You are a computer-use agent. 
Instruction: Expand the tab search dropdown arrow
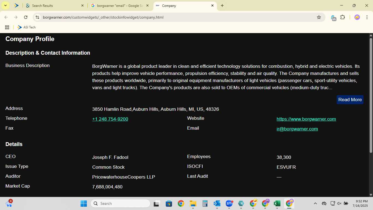[x=5, y=5]
